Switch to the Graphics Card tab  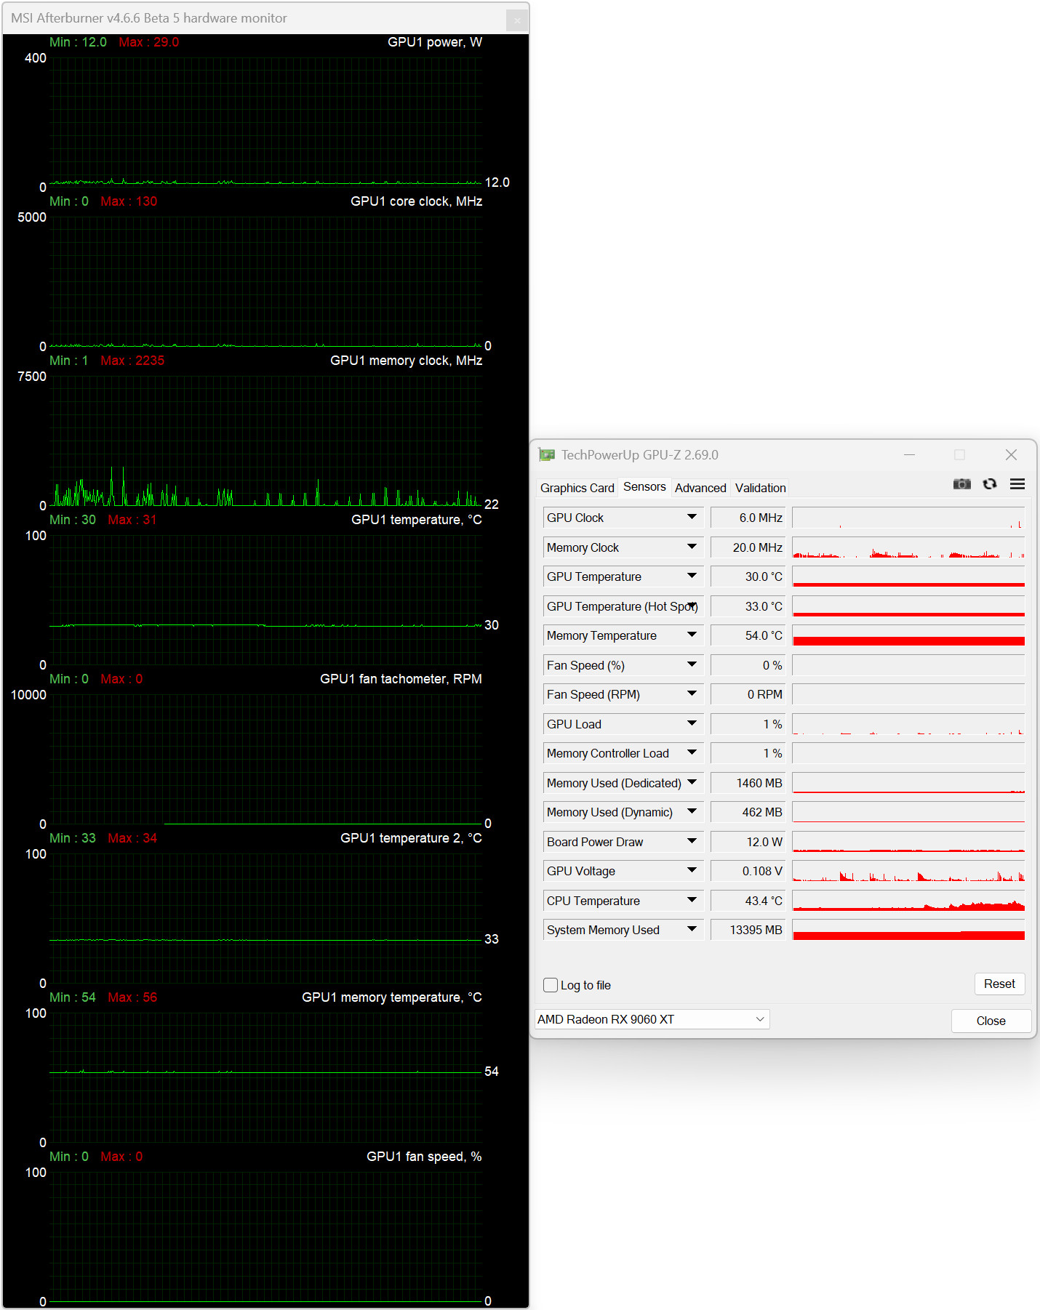point(577,488)
